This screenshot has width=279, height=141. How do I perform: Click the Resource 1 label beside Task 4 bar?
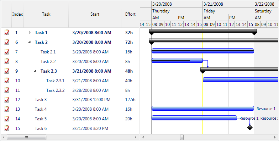pyautogui.click(x=266, y=109)
